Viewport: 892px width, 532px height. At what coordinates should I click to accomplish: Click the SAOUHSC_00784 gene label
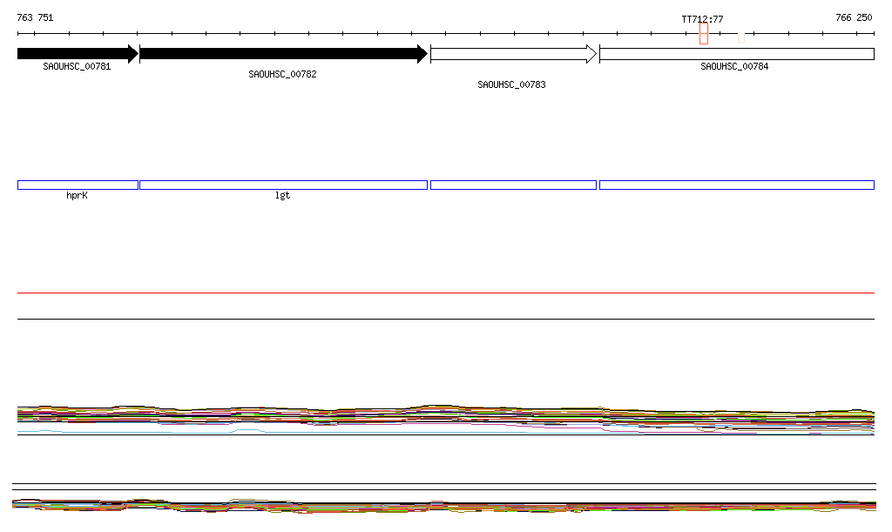point(734,67)
